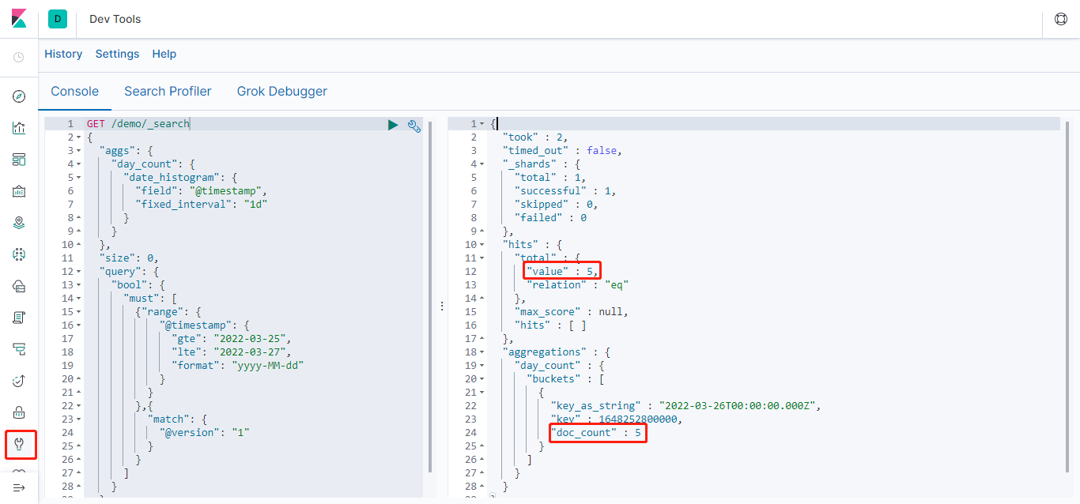The width and height of the screenshot is (1080, 504).
Task: Click the "format": "yyyy-MM-dd" line
Action: point(238,366)
